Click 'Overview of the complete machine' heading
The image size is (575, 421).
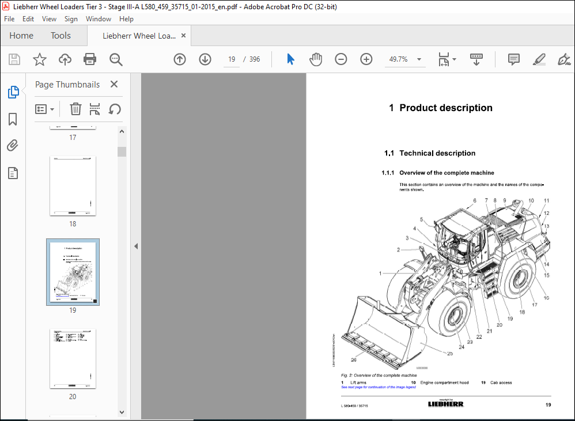(447, 173)
